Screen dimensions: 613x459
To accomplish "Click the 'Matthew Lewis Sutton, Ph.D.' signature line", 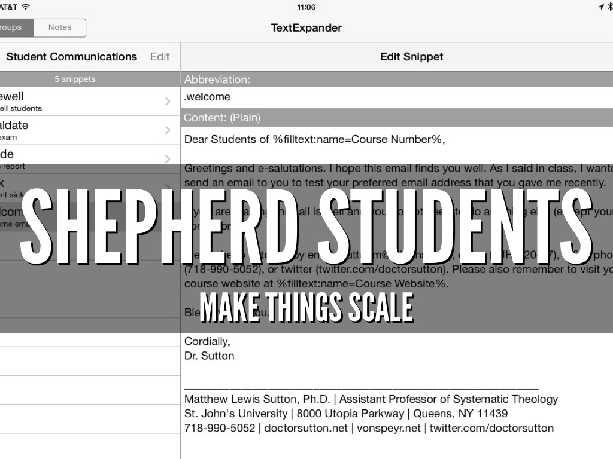I will (371, 399).
